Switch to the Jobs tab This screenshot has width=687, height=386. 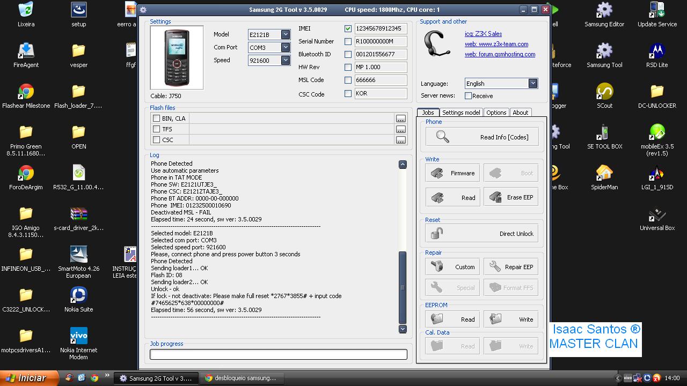pyautogui.click(x=428, y=113)
